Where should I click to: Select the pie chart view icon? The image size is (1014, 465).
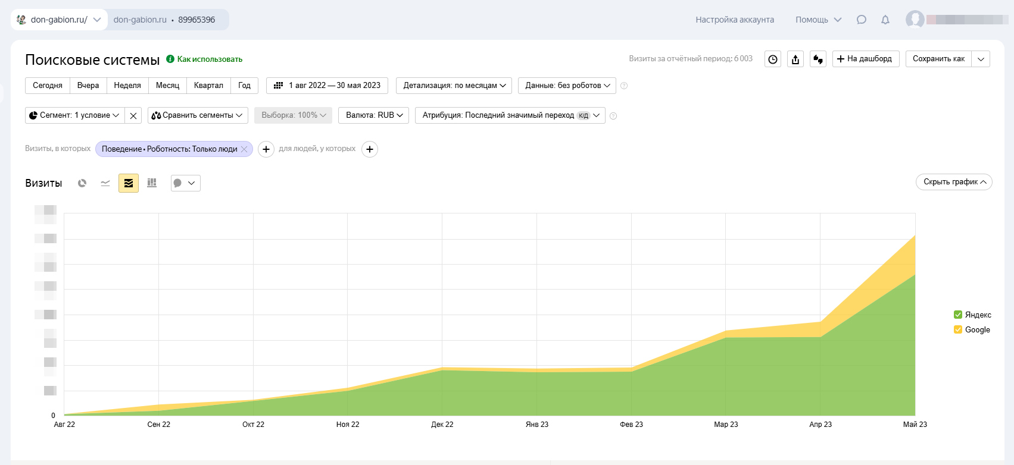point(82,183)
